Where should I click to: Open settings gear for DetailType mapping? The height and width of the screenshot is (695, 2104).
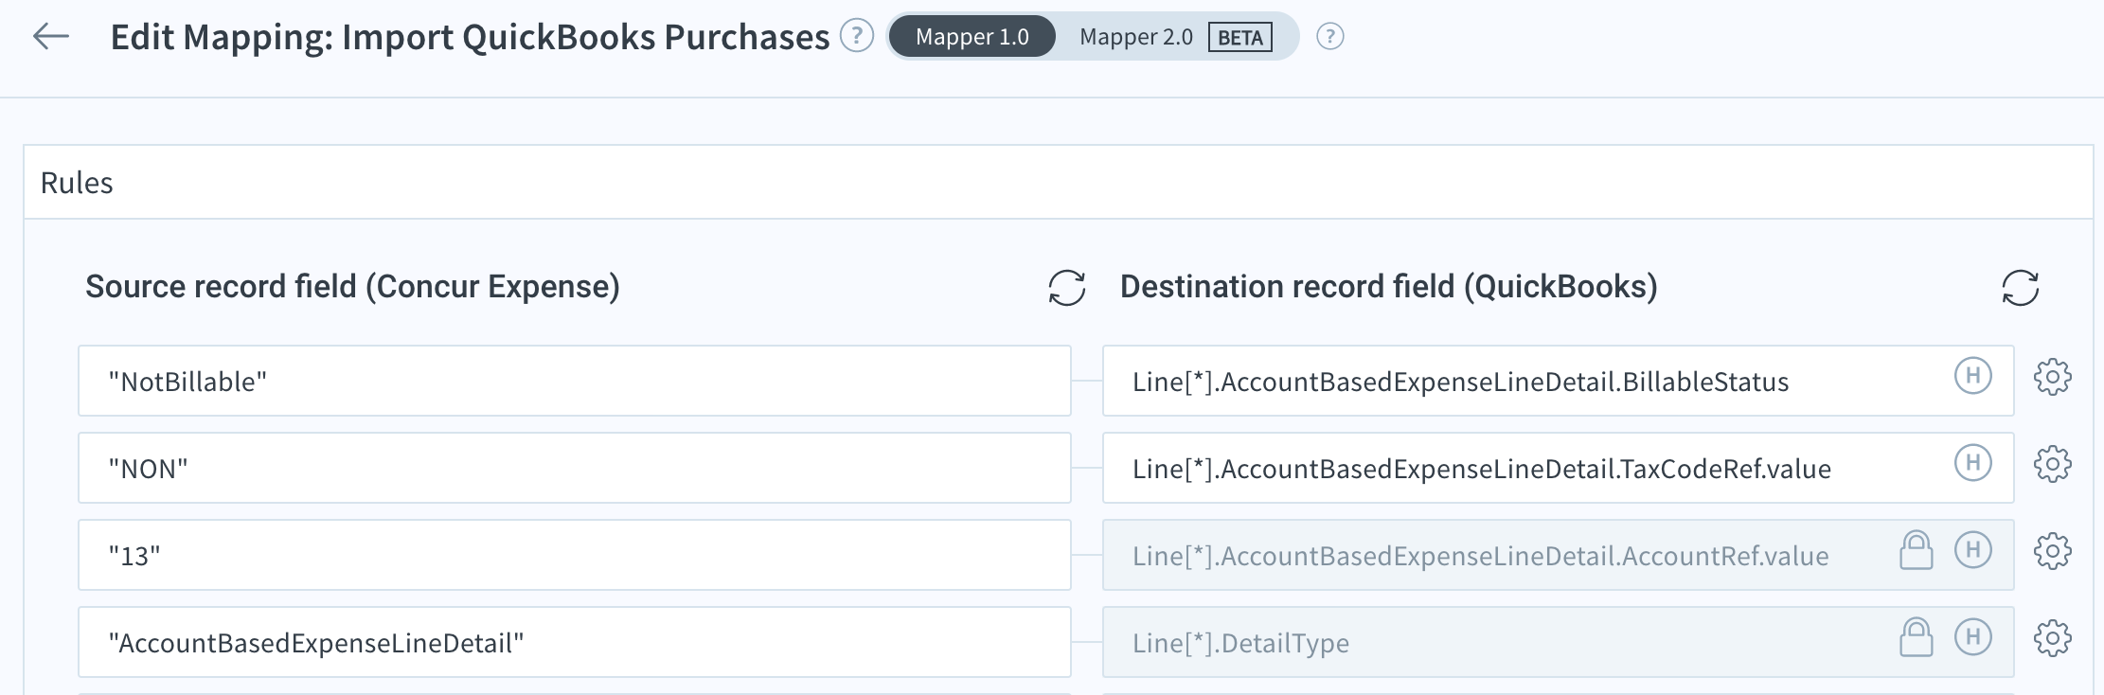point(2053,638)
